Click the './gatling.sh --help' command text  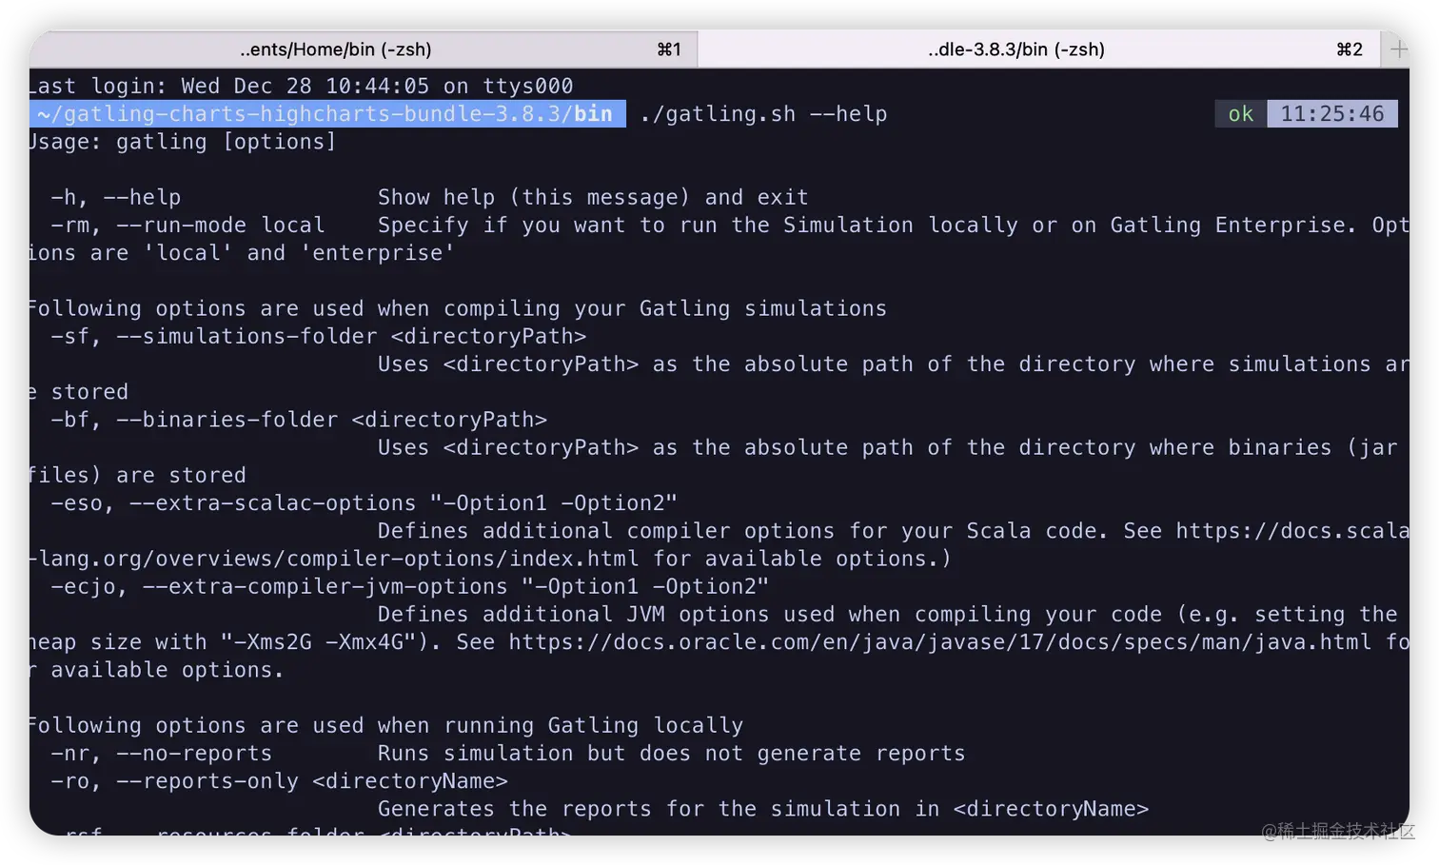click(763, 114)
